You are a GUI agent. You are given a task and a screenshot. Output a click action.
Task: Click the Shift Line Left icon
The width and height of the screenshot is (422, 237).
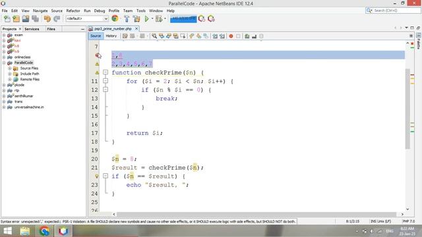215,36
